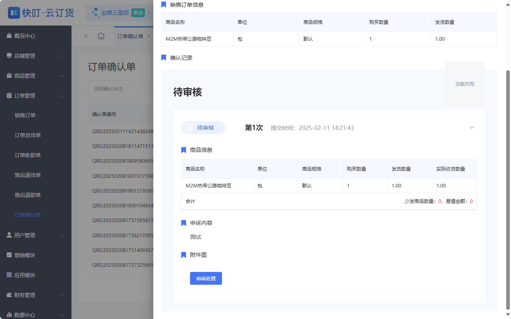
Task: Click row QRD2025020817514093… in list
Action: (x=121, y=250)
